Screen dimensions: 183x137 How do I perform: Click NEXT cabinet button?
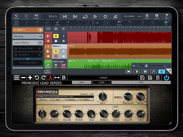coord(58,100)
